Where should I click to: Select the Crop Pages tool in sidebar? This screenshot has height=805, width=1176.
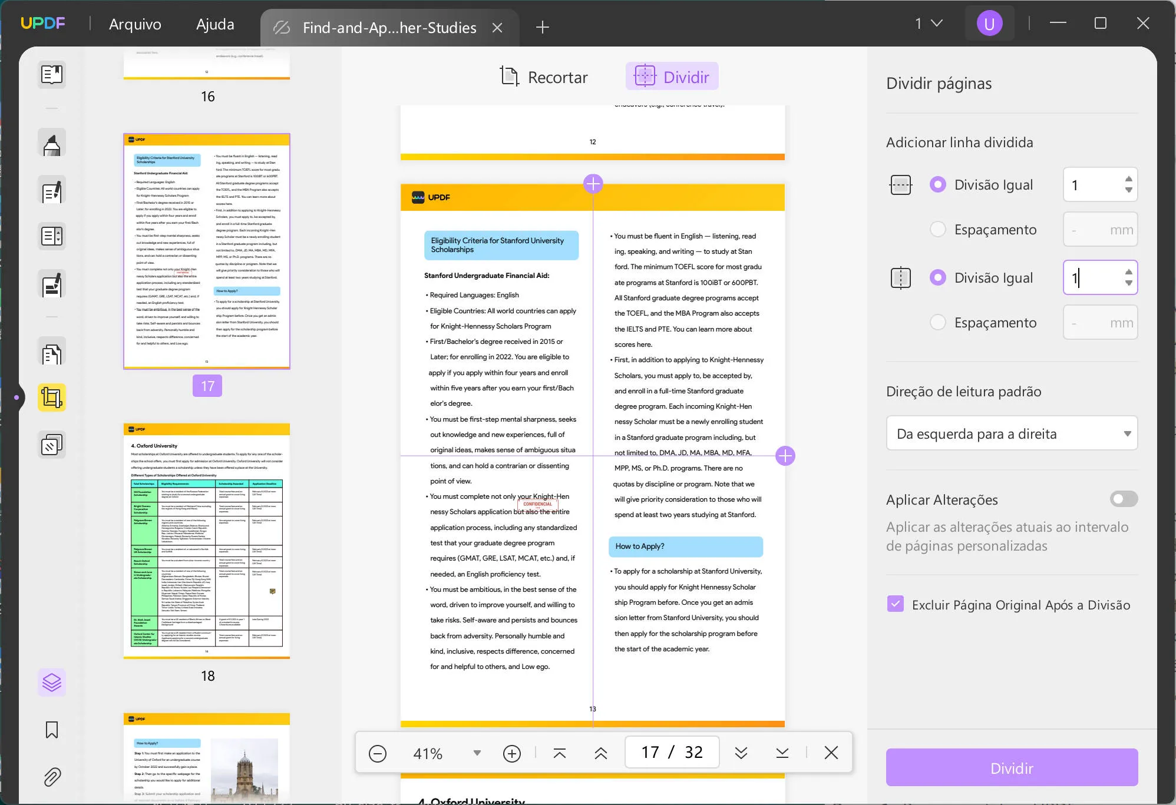(52, 397)
